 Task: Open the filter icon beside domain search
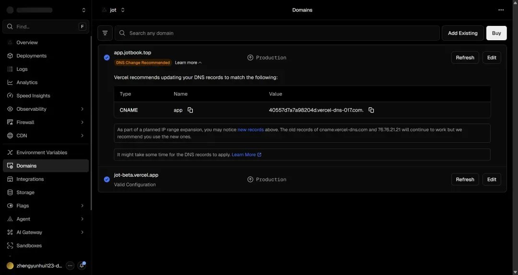coord(105,33)
